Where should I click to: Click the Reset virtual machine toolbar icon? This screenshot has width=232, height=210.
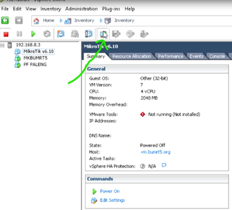tap(47, 34)
